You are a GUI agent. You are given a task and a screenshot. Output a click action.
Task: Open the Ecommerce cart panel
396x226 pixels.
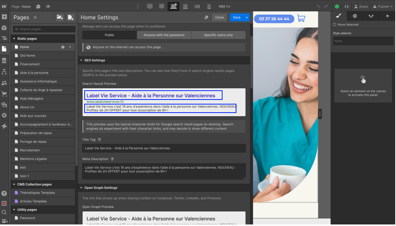click(4, 94)
